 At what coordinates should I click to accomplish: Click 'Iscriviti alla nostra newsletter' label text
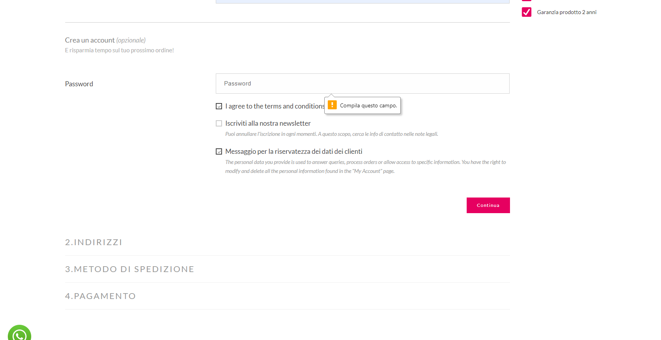(268, 123)
